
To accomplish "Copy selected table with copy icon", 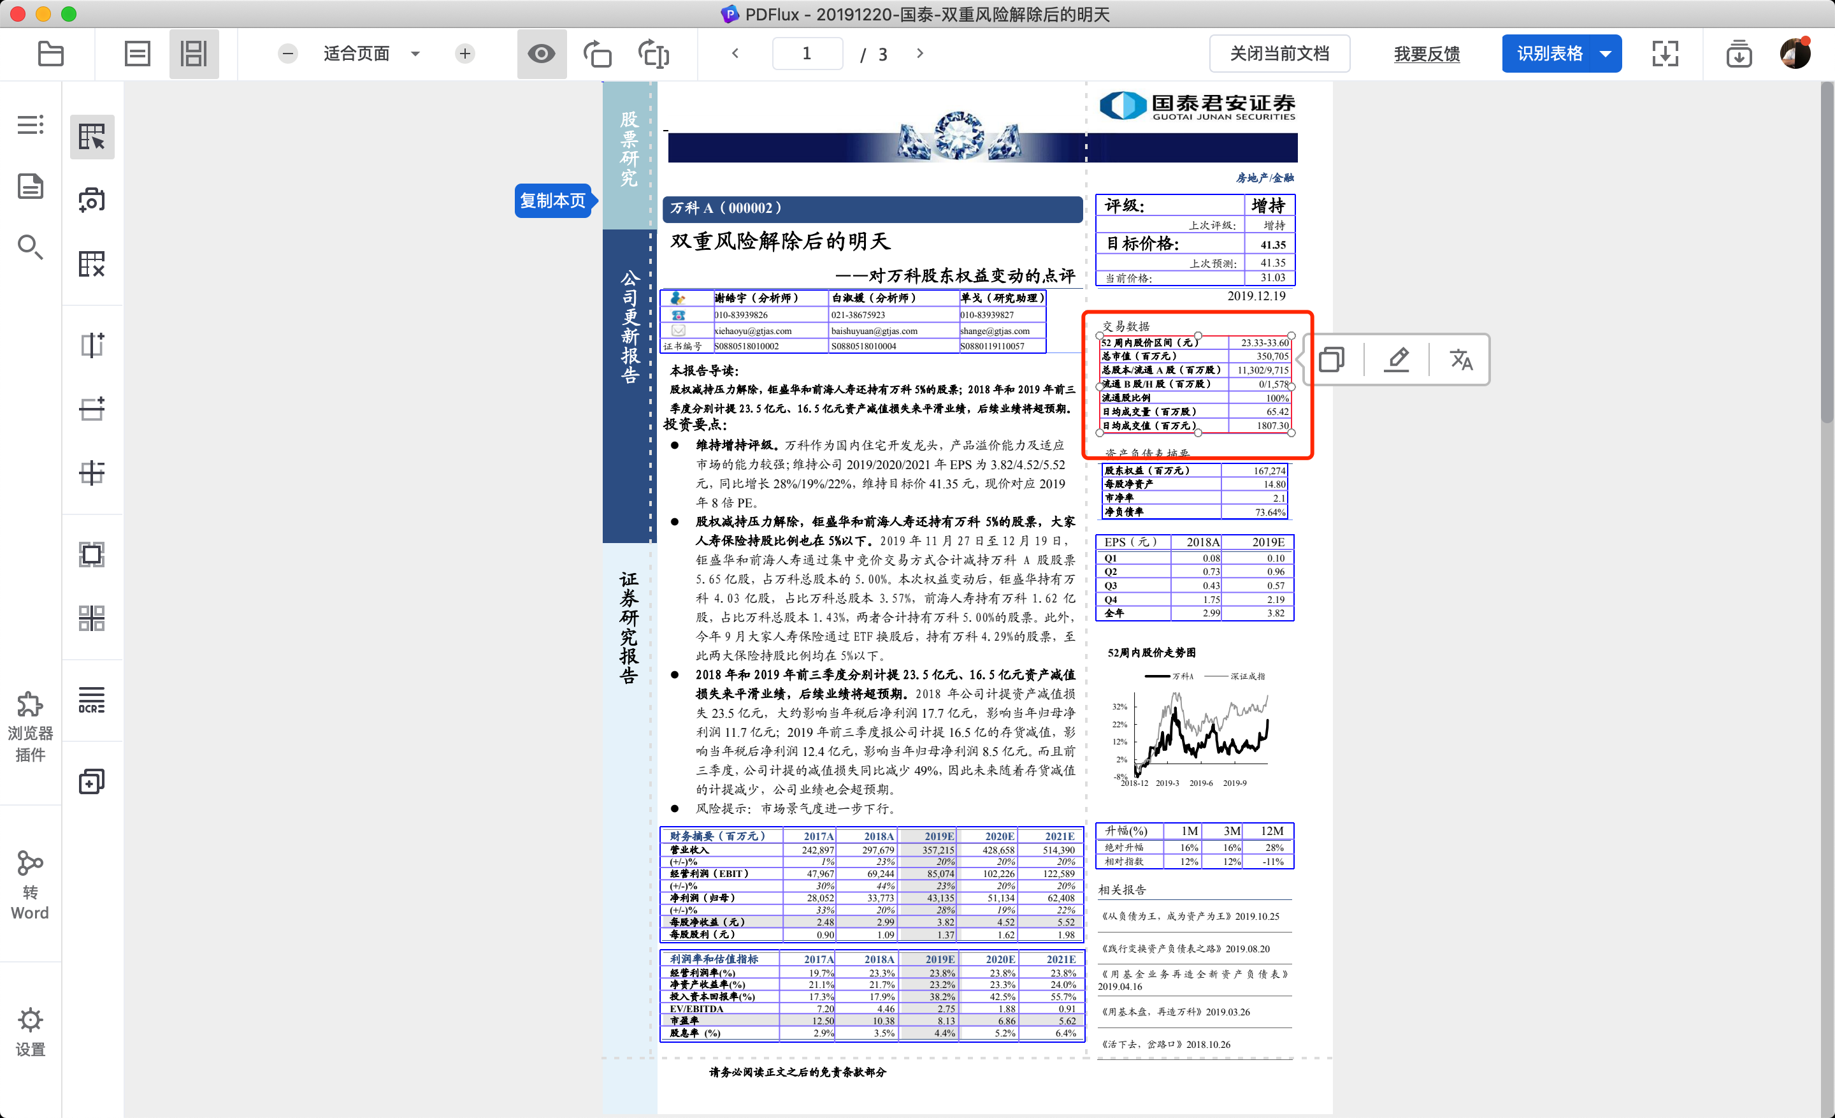I will (x=1332, y=359).
